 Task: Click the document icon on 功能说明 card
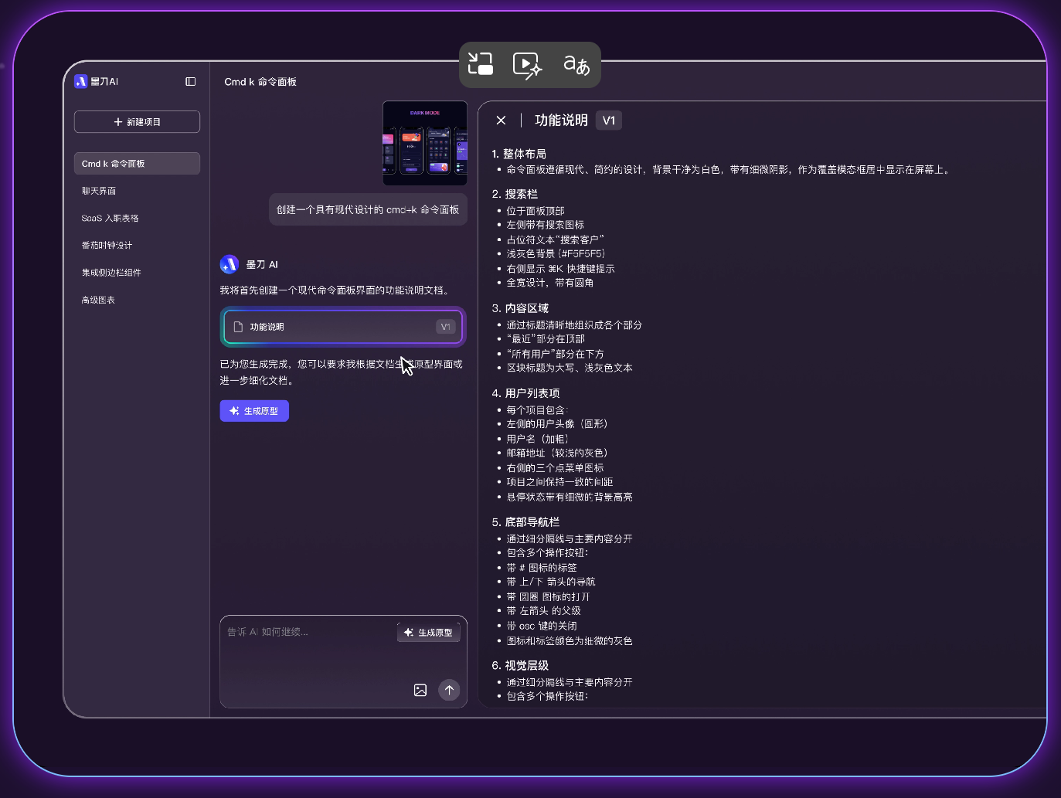pyautogui.click(x=239, y=326)
